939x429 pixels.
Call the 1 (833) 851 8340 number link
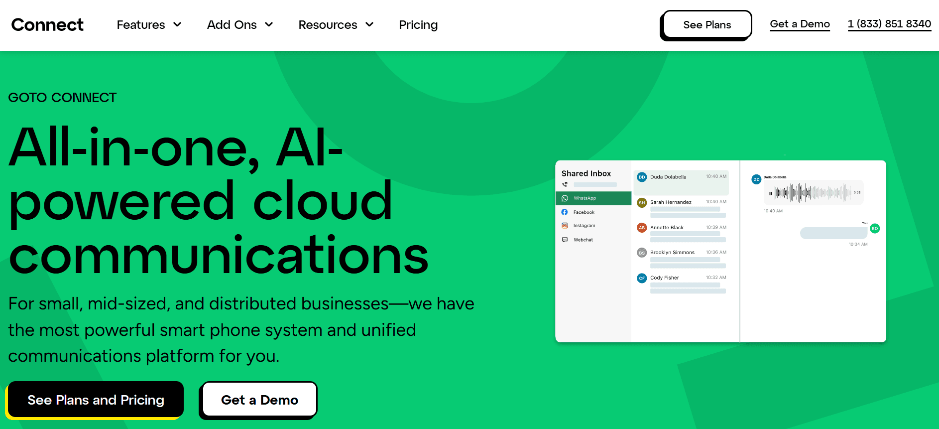889,24
